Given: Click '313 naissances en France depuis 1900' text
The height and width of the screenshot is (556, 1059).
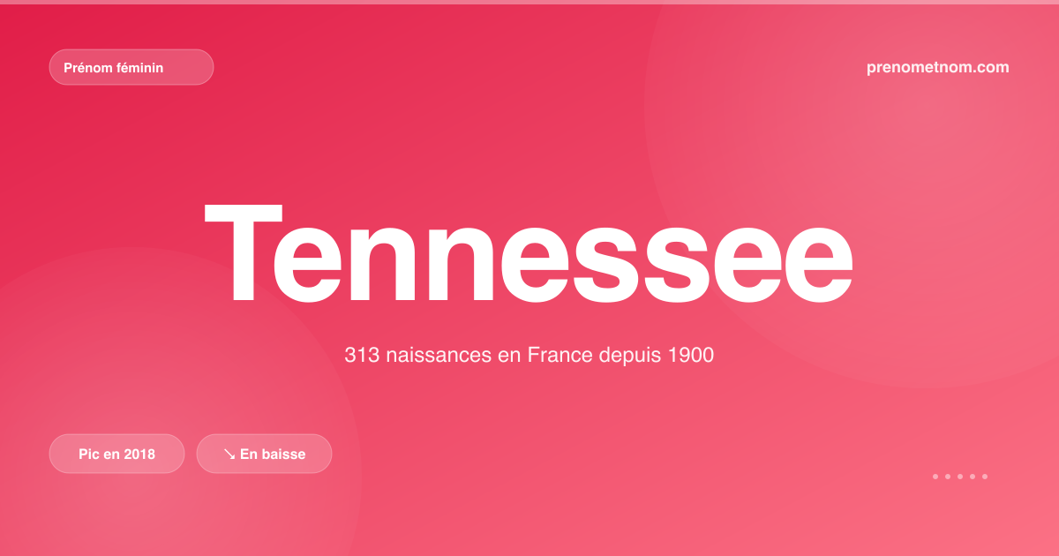Looking at the screenshot, I should pos(529,356).
